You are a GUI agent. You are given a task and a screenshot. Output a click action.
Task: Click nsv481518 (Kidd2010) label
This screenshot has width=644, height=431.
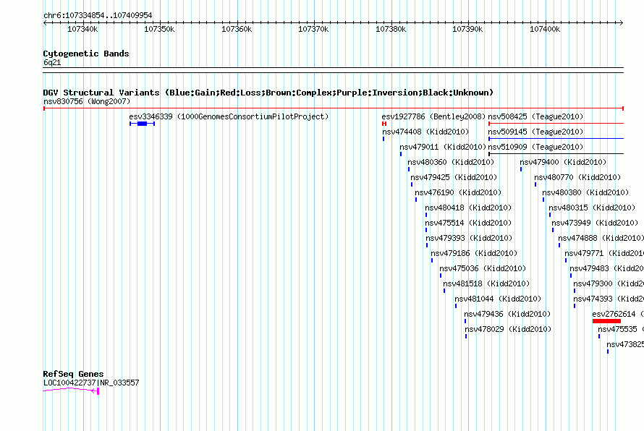click(x=486, y=283)
